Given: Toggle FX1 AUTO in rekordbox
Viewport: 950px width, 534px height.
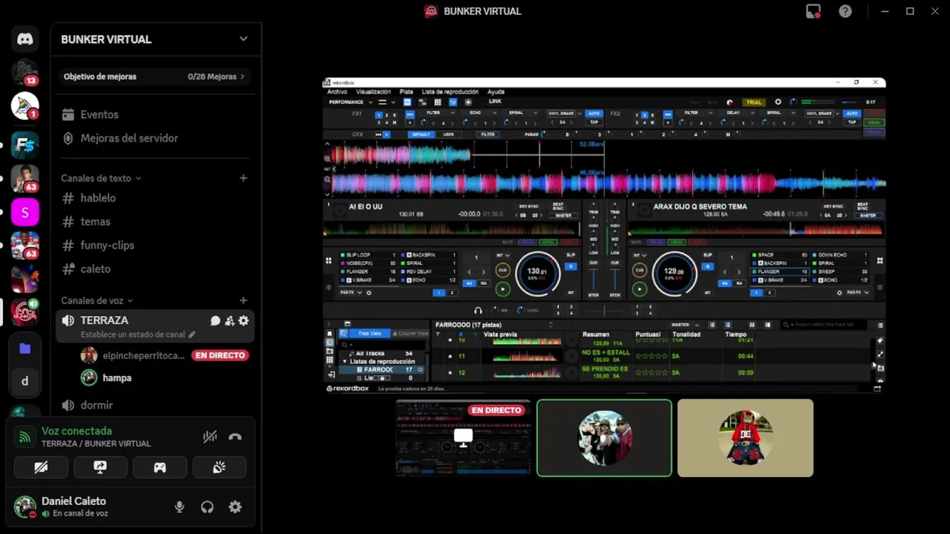Looking at the screenshot, I should (x=594, y=113).
